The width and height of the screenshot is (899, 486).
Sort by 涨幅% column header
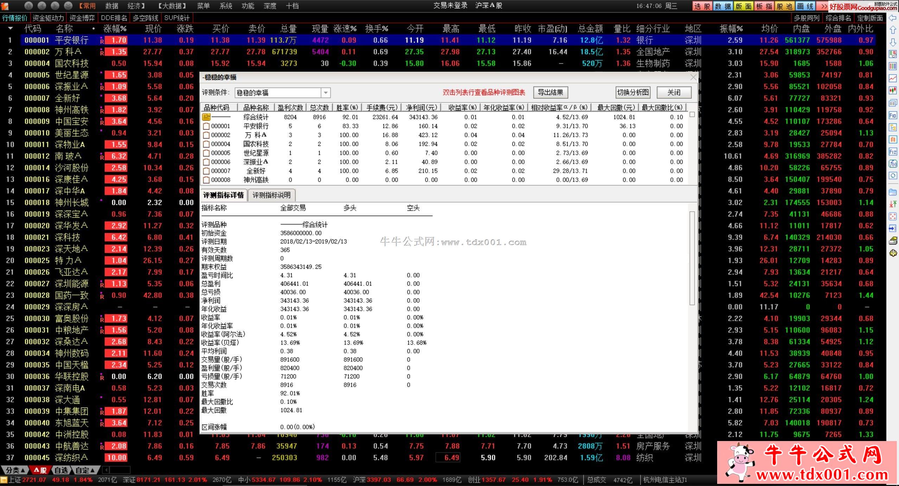click(115, 28)
